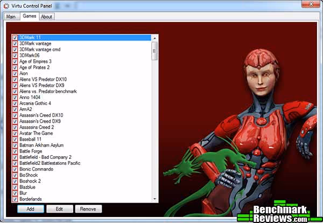Uncheck the 3DMark06 checkbox
The height and width of the screenshot is (223, 323).
(x=15, y=55)
